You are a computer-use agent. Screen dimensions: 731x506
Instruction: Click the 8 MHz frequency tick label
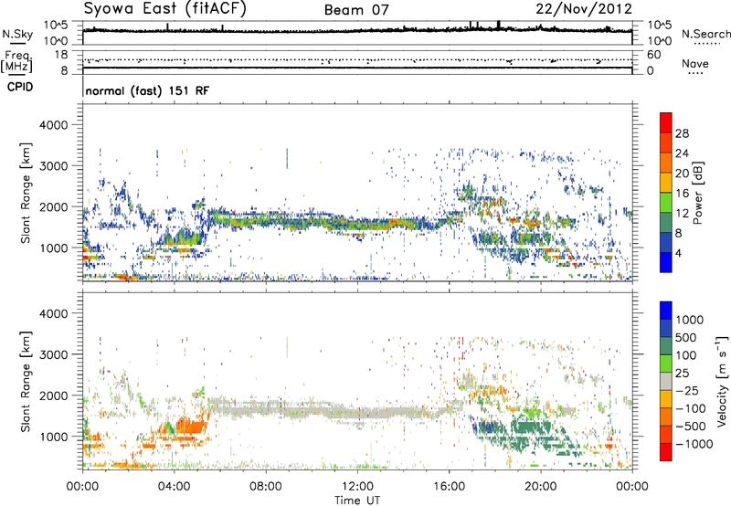pyautogui.click(x=64, y=70)
